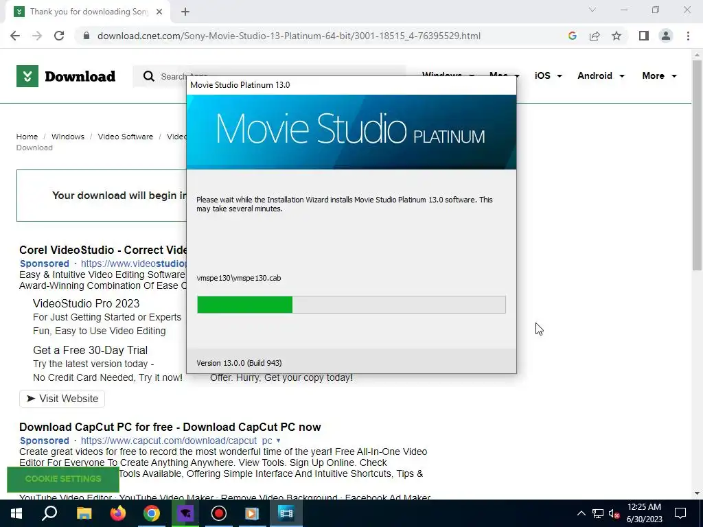Open the Windows breadcrumb link
The width and height of the screenshot is (703, 527).
(x=68, y=137)
